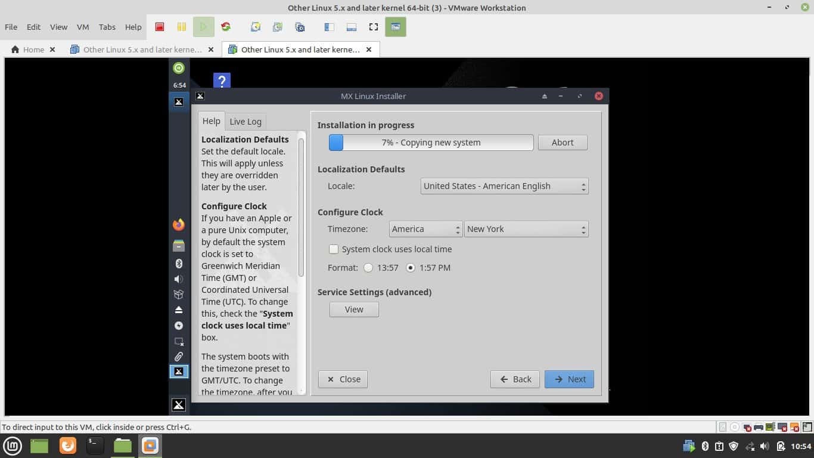814x458 pixels.
Task: Click the green logout icon atop MX panel
Action: [179, 68]
